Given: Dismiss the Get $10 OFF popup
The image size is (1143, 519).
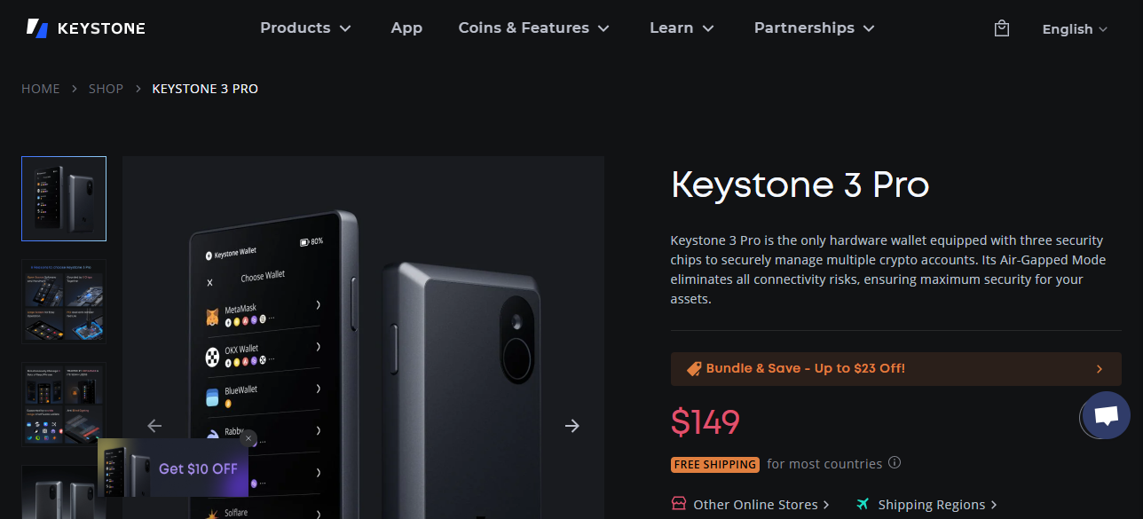Looking at the screenshot, I should (x=248, y=438).
